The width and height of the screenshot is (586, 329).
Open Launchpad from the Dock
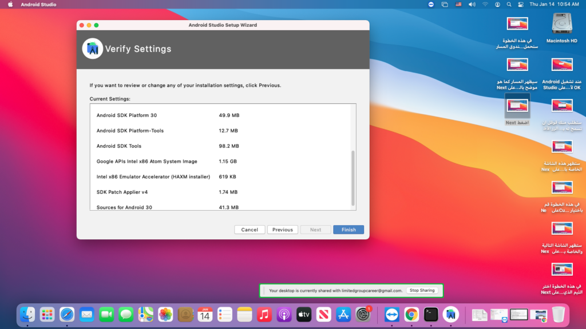tap(47, 315)
